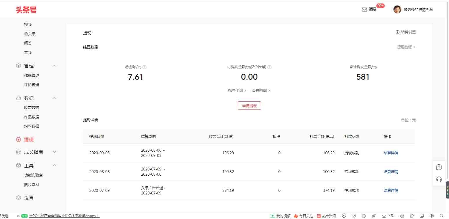Open 结算详情 for 2020-07-09 withdrawal

coord(391,190)
